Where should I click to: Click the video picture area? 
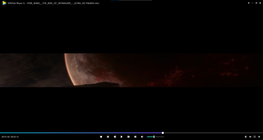pos(131,70)
